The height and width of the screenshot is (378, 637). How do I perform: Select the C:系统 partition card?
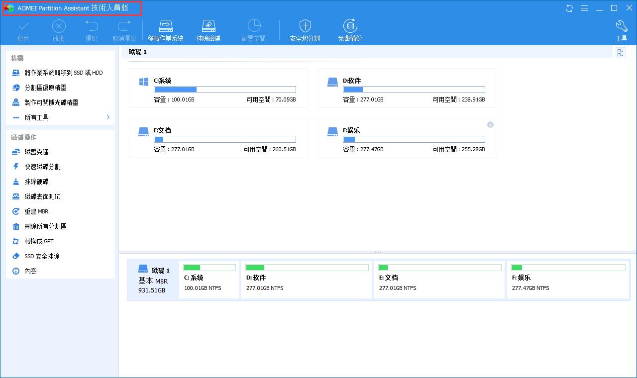click(x=218, y=88)
